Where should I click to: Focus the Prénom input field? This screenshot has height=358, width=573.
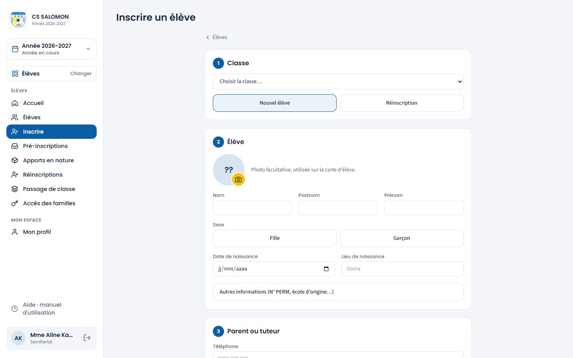click(x=424, y=208)
